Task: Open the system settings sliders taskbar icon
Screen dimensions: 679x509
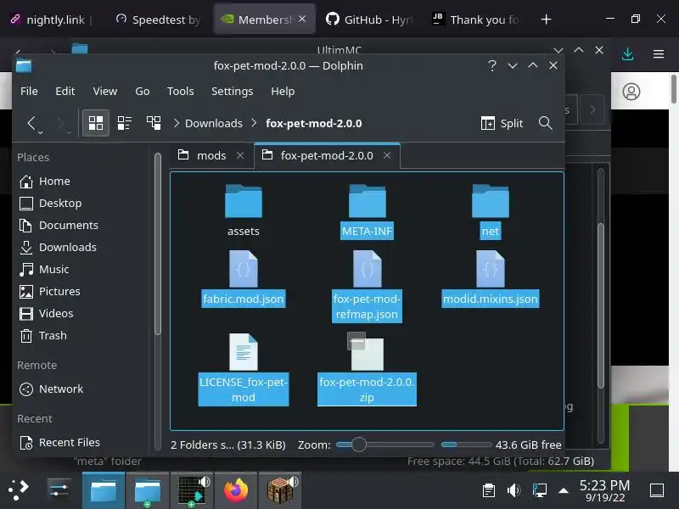Action: pyautogui.click(x=59, y=490)
